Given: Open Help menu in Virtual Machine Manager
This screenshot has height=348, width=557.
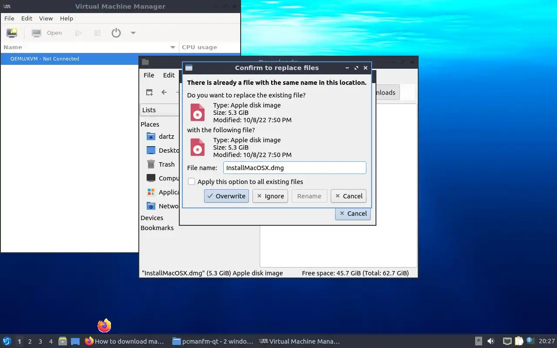Looking at the screenshot, I should (67, 18).
